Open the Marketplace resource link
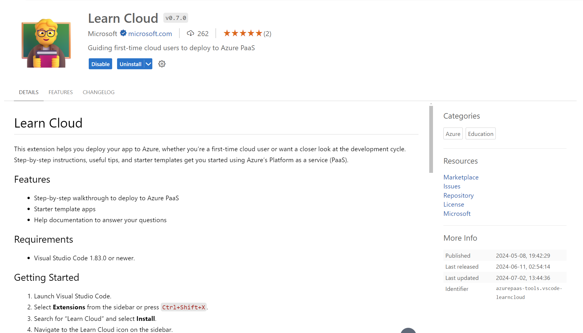This screenshot has height=333, width=583. (461, 177)
